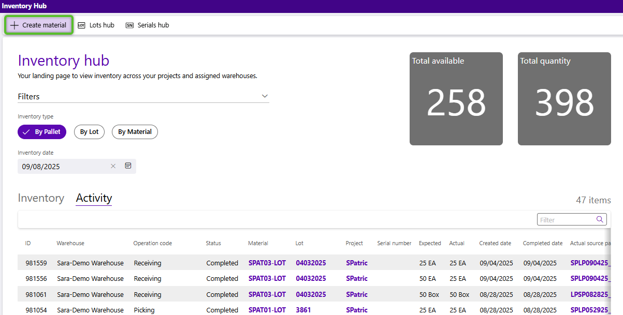Clear the inventory date with X icon
Screen dimensions: 623x315
(113, 166)
